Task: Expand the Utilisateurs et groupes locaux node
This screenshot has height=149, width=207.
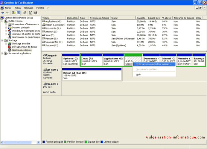Action: [6, 31]
